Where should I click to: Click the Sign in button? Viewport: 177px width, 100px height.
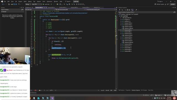click(160, 1)
